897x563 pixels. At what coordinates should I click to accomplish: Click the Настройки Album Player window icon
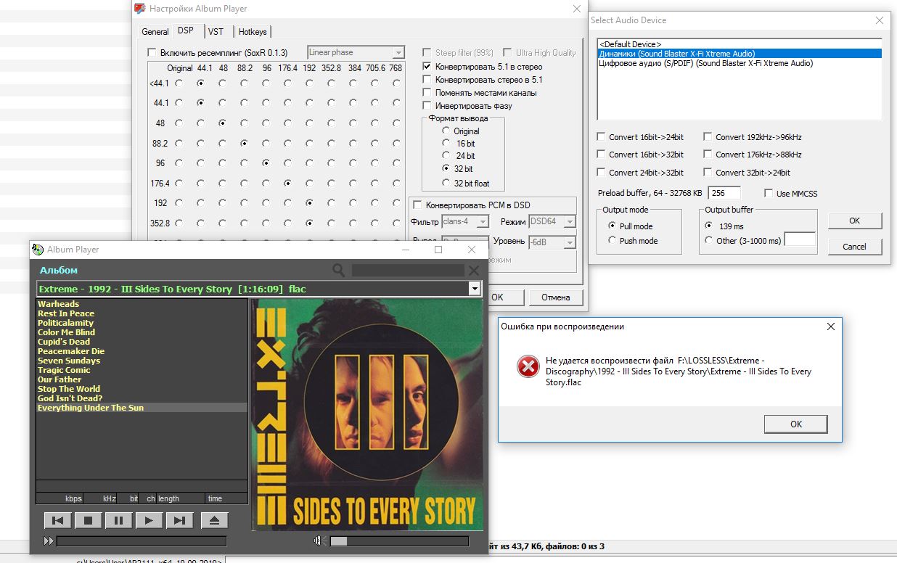tap(141, 9)
